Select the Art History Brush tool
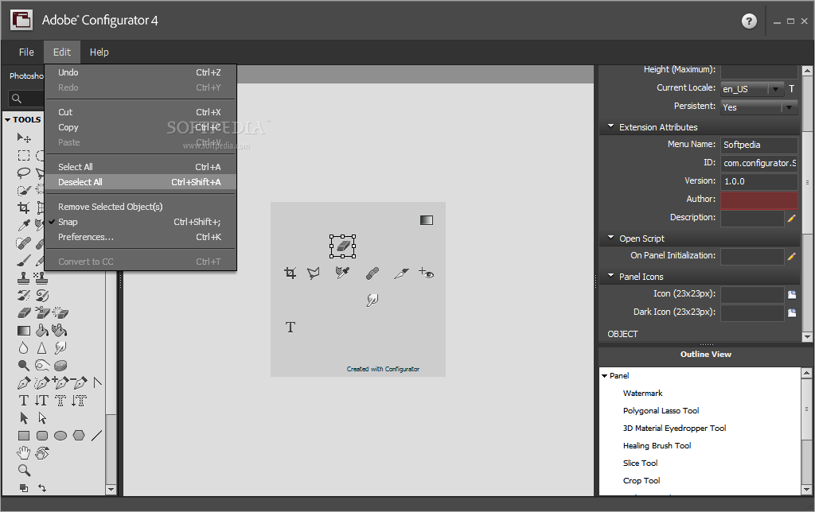Viewport: 815px width, 512px height. pos(42,296)
